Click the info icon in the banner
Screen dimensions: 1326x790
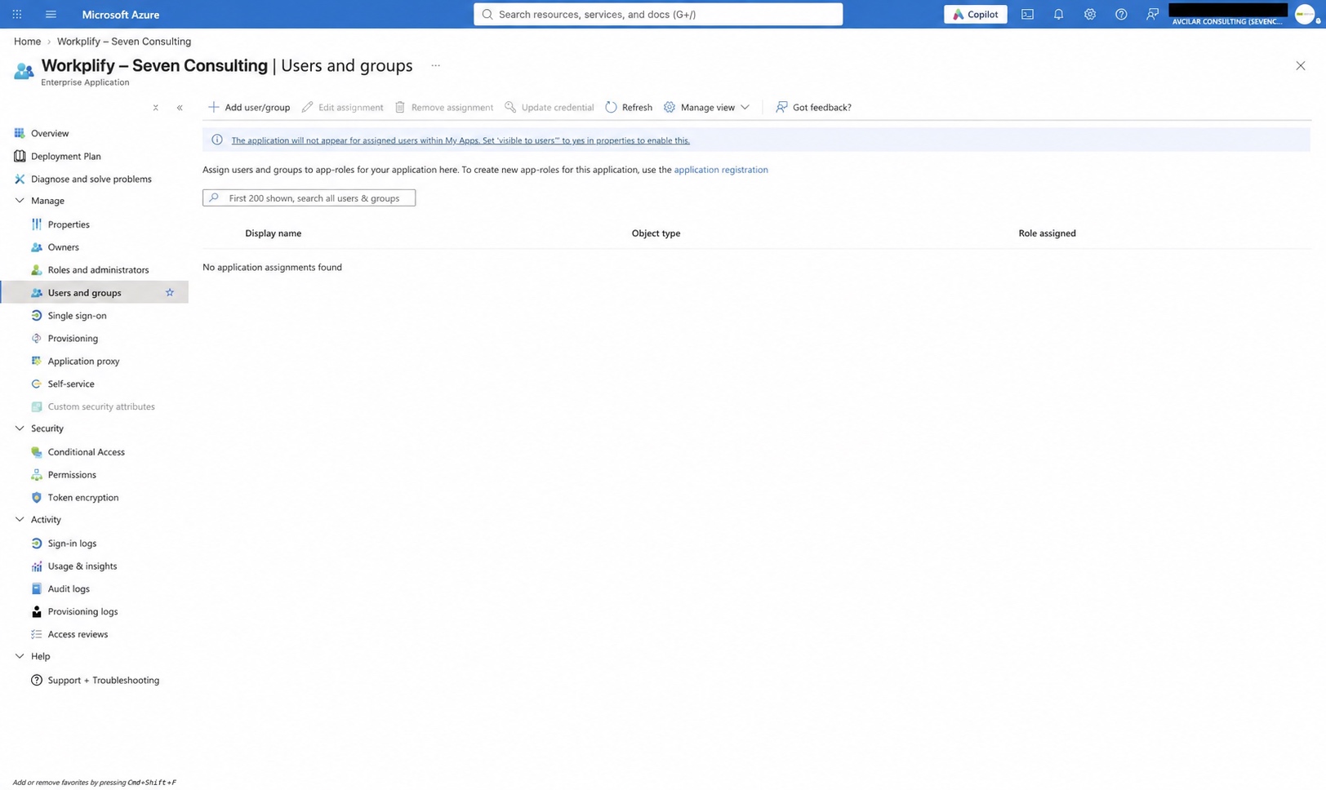click(x=217, y=140)
